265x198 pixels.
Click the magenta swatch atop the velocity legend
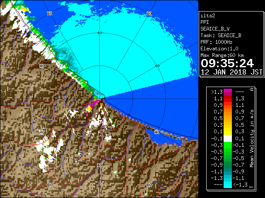click(228, 92)
